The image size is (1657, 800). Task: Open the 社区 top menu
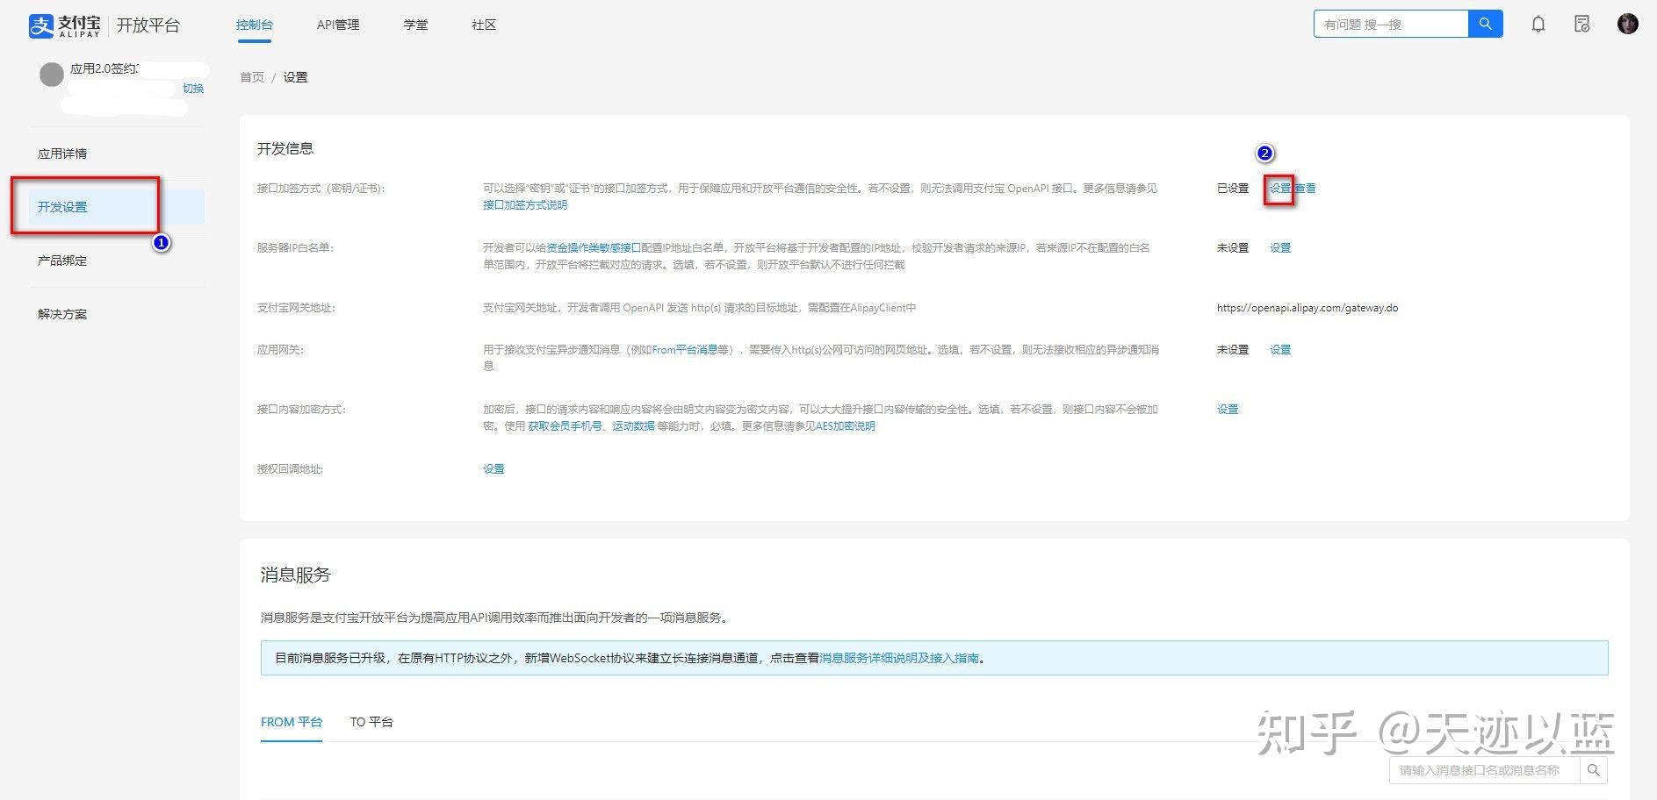[x=484, y=25]
